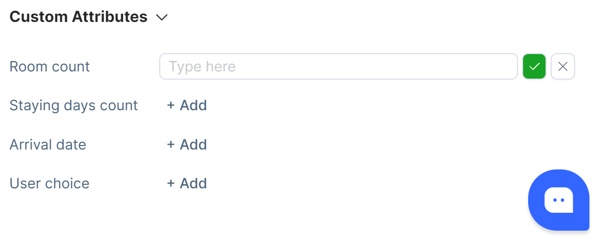The height and width of the screenshot is (247, 593).
Task: Open the blue chat widget bubble
Action: [x=559, y=200]
